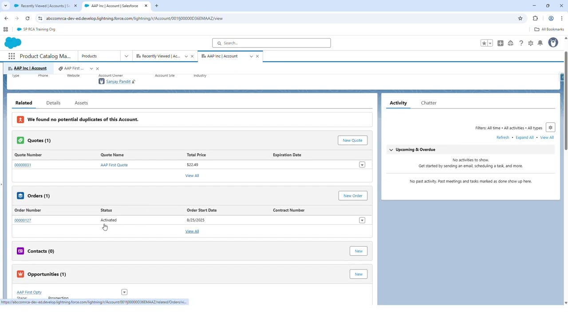Open the user profile avatar
Image resolution: width=568 pixels, height=319 pixels.
(553, 43)
